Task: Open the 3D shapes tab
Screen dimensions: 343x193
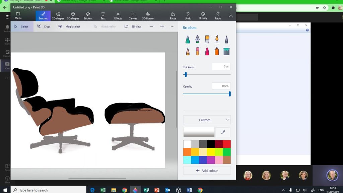Action: (73, 16)
